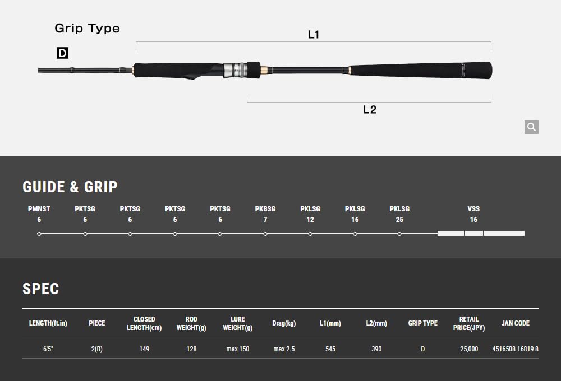561x381 pixels.
Task: Select the L1 dimension label
Action: (x=314, y=35)
